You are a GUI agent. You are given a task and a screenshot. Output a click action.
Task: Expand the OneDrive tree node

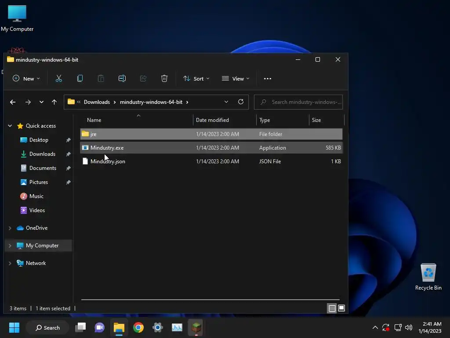click(10, 228)
